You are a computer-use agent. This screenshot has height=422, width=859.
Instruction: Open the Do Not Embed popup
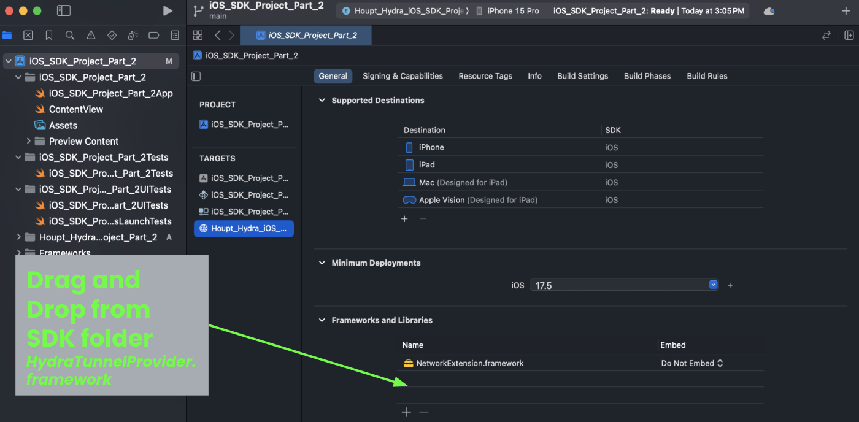point(692,363)
